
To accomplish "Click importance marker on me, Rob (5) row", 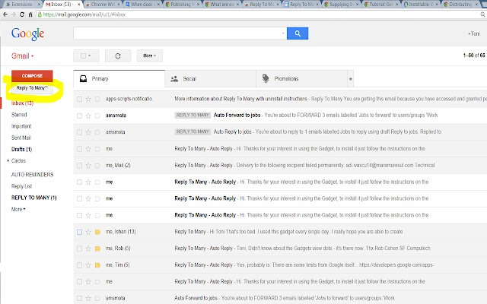I will (97, 249).
